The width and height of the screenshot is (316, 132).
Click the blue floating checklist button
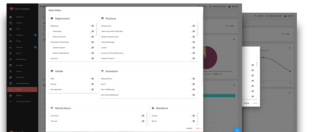pyautogui.click(x=237, y=130)
